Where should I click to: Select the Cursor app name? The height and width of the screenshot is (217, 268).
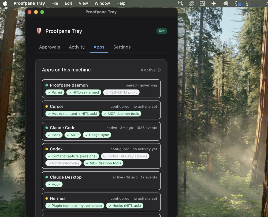click(57, 106)
